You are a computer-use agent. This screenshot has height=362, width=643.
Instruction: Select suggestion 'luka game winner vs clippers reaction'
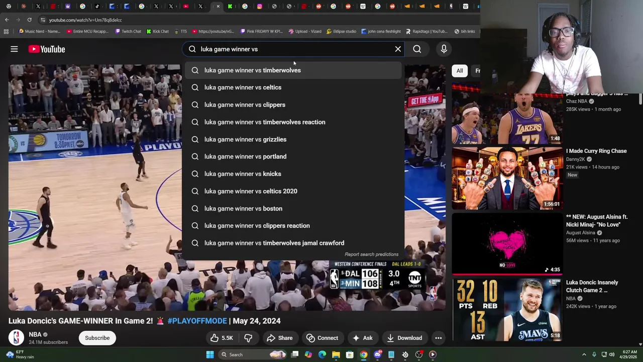[294, 226]
